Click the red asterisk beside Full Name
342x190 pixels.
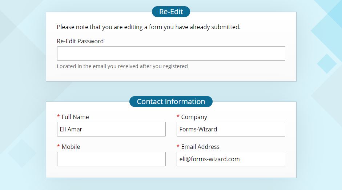[x=59, y=117]
